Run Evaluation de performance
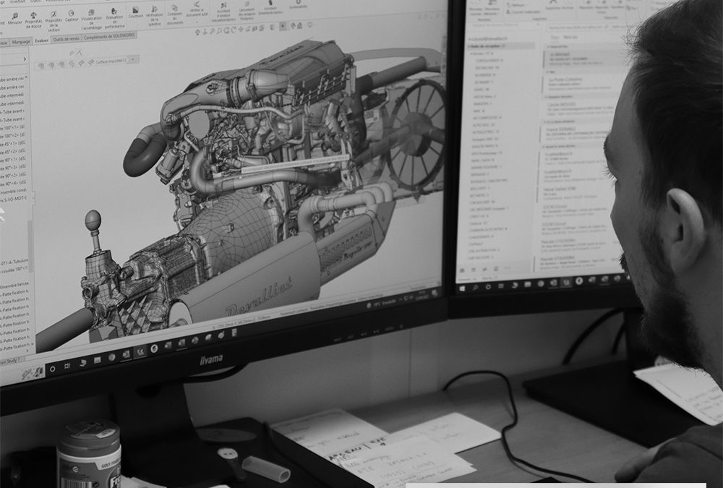This screenshot has width=723, height=488. [x=114, y=18]
